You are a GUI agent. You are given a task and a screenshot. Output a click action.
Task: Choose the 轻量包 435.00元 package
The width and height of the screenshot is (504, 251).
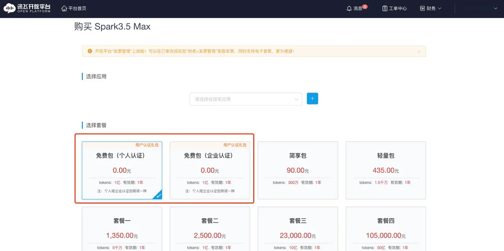tap(385, 170)
